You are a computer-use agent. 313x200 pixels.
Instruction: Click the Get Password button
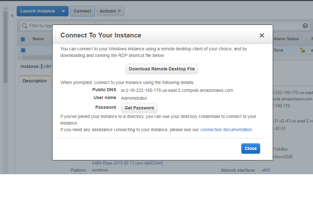139,108
